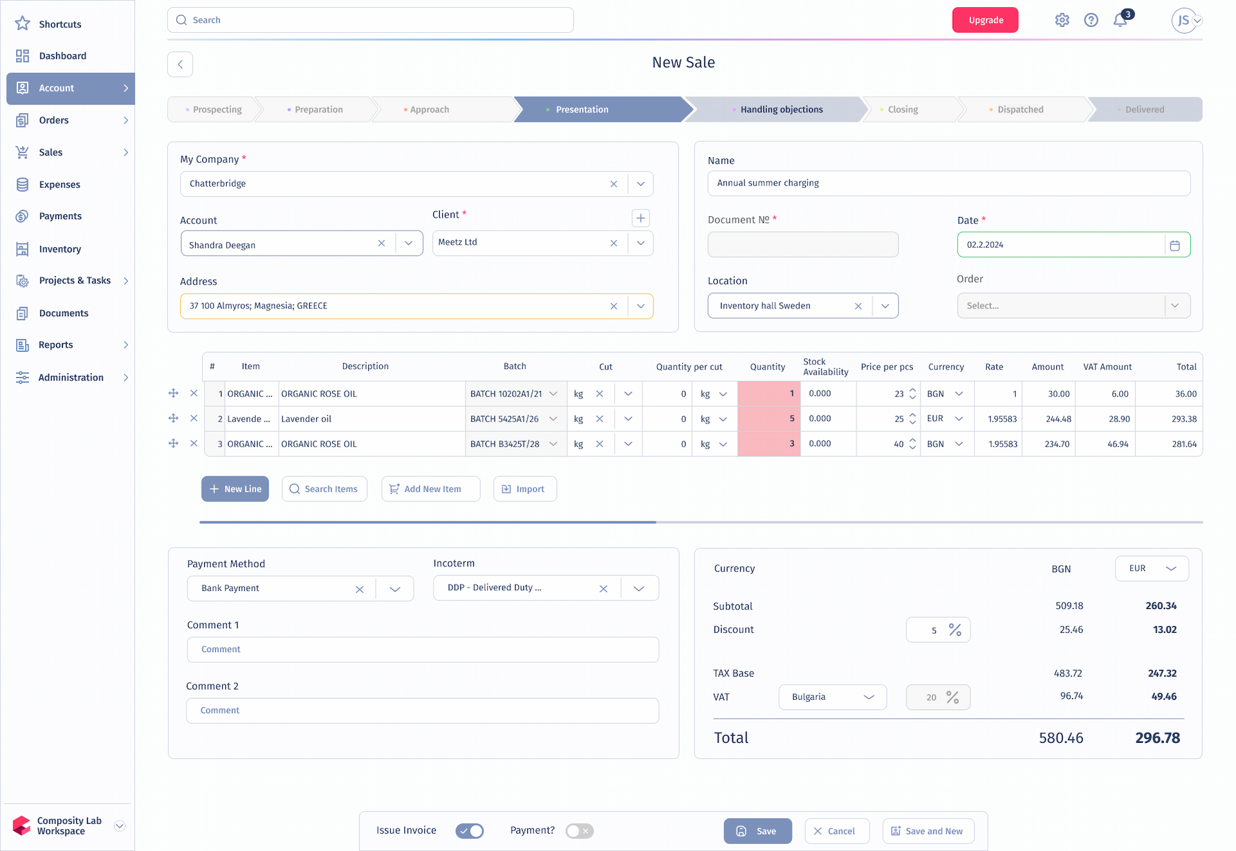
Task: Select the Handling objections pipeline tab
Action: (x=782, y=110)
